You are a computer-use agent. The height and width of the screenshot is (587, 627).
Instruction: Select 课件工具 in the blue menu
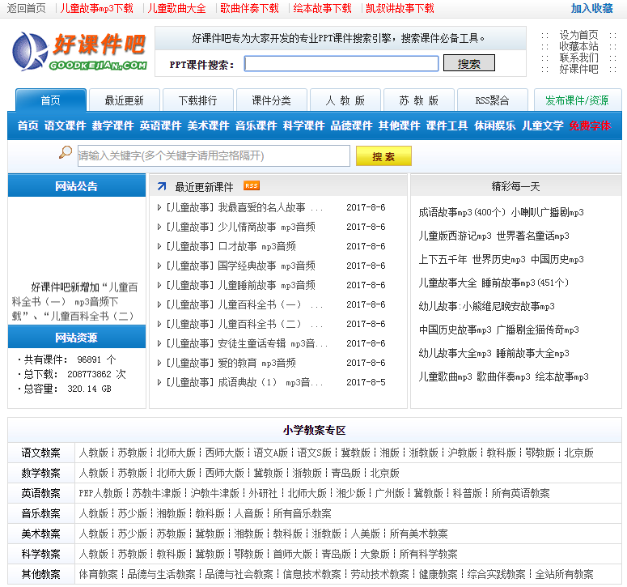click(447, 125)
